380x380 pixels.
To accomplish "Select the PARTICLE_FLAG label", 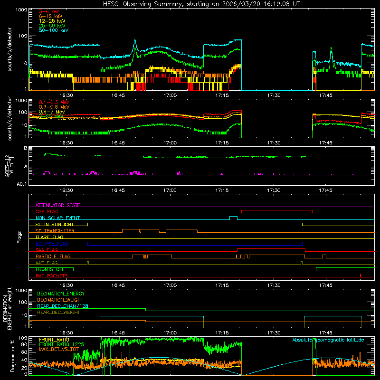I will pos(53,256).
